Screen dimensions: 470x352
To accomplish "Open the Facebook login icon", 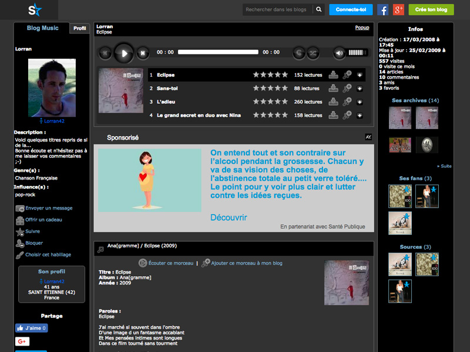I will (383, 9).
